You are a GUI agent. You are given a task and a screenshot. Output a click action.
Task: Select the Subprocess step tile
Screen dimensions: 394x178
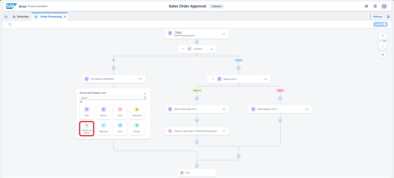[x=103, y=128]
